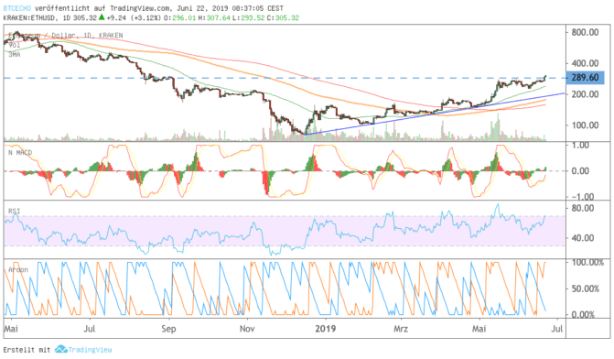Click the 100.00 price axis value

click(585, 125)
